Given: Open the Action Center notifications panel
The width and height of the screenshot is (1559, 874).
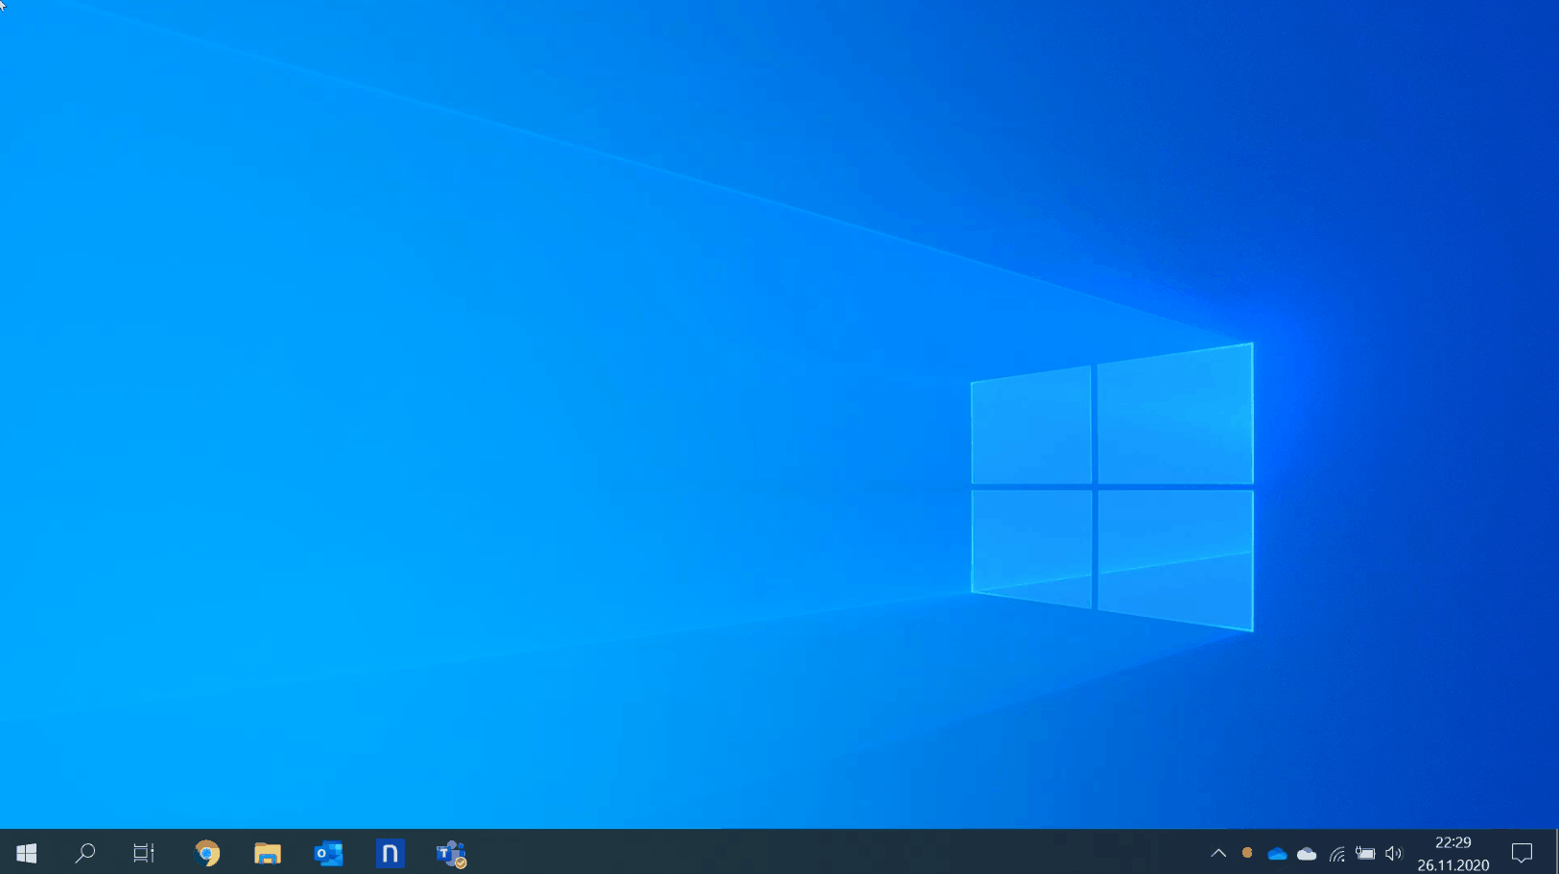Looking at the screenshot, I should (x=1522, y=853).
